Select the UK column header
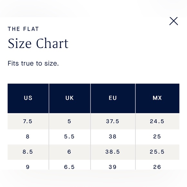 pyautogui.click(x=70, y=98)
